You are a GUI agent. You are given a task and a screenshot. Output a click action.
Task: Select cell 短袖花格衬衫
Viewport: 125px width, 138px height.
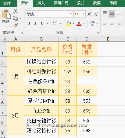(41, 130)
